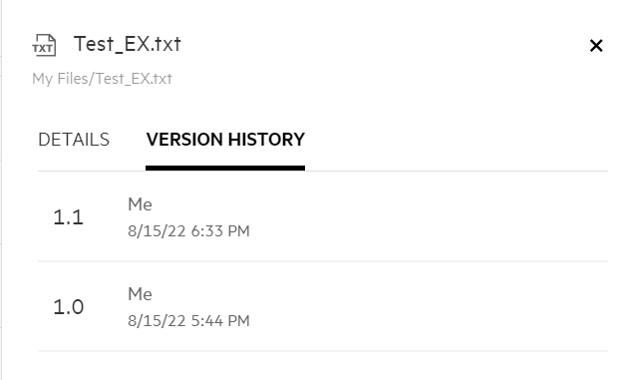Click the left border of the panel
635x380 pixels.
[1, 190]
